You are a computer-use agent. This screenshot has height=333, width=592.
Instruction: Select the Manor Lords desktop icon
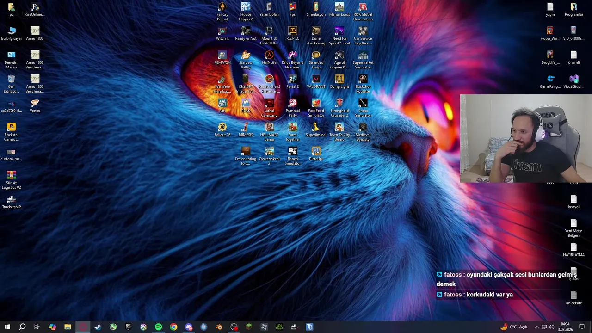click(339, 9)
